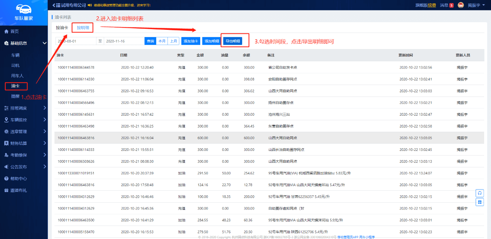Click the 车辆监控 location pin icon
This screenshot has height=239, width=491.
[6, 120]
